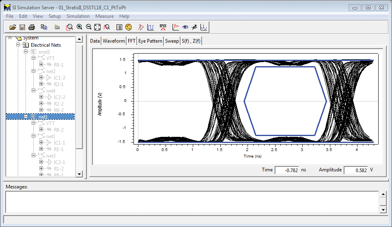Select the R1-1 resistor item
392x227 pixels.
tap(58, 149)
